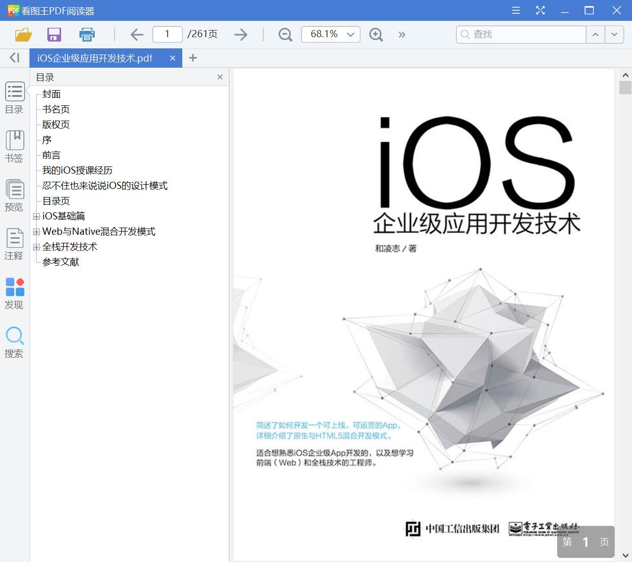The width and height of the screenshot is (632, 562).
Task: Open the 注释 annotations panel
Action: 14,243
